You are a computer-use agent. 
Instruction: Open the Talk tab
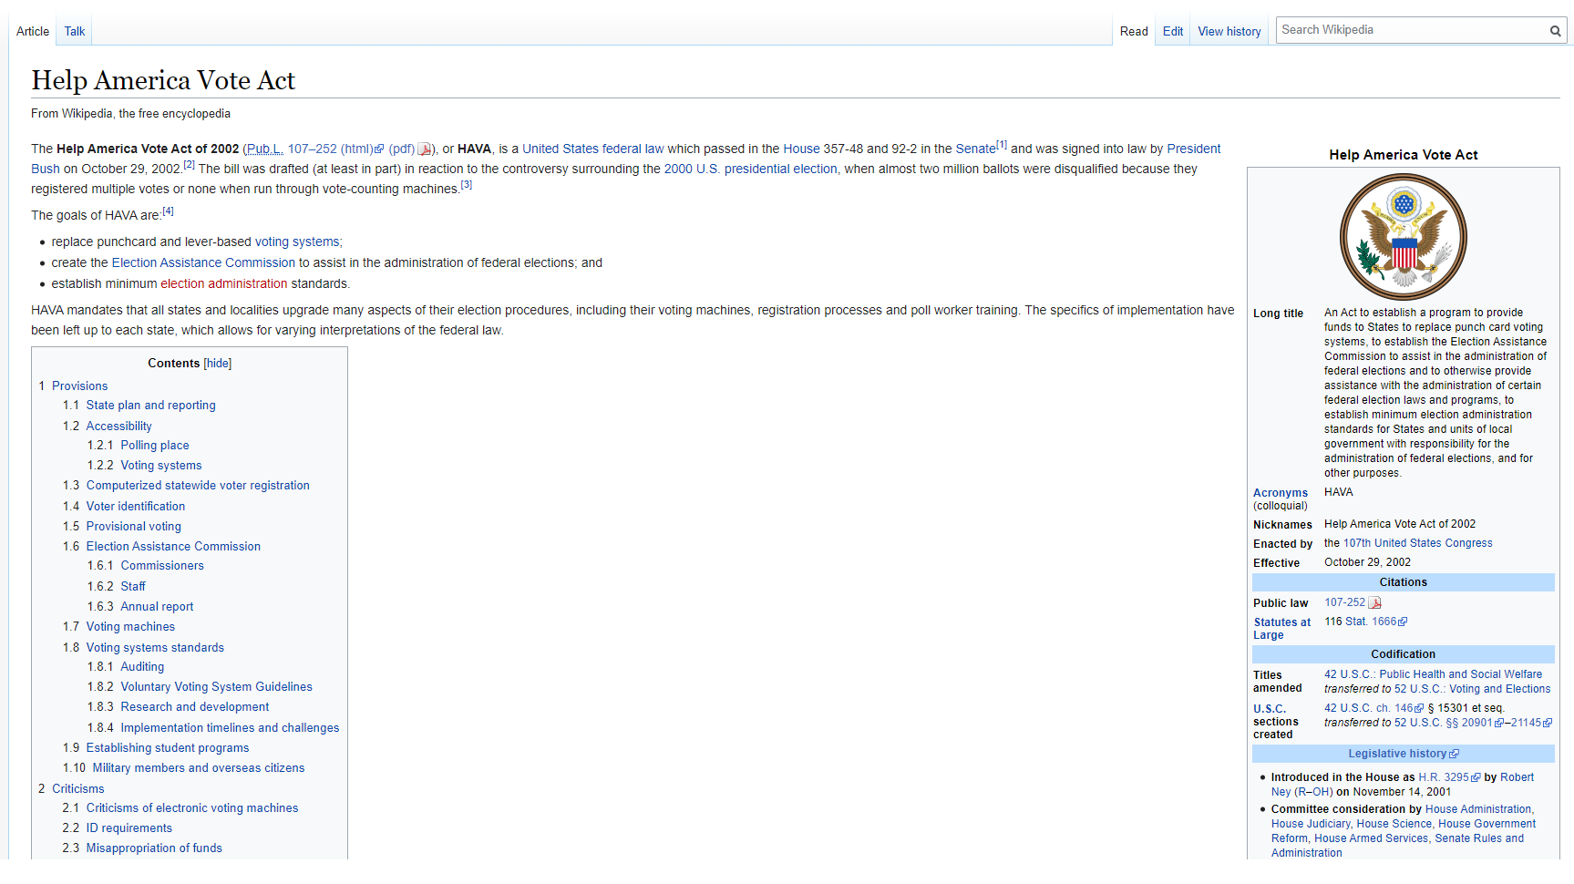(75, 31)
